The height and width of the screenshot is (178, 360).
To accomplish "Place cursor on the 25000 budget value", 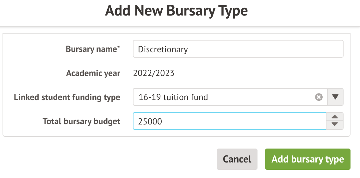I will point(150,121).
